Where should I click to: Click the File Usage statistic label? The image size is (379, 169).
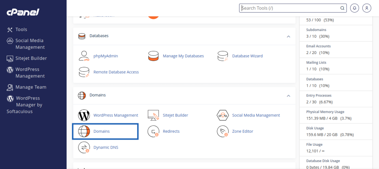315,144
